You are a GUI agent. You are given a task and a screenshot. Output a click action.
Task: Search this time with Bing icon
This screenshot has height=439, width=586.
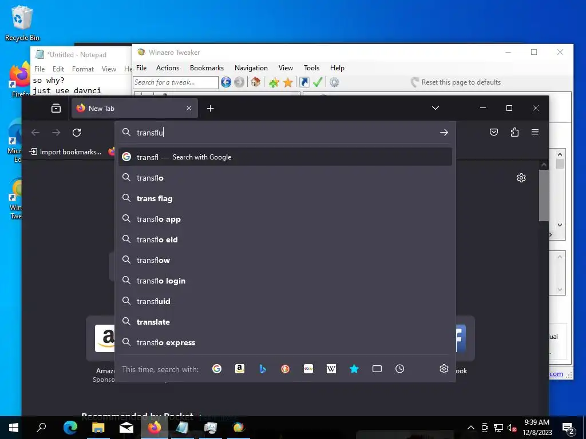(263, 369)
